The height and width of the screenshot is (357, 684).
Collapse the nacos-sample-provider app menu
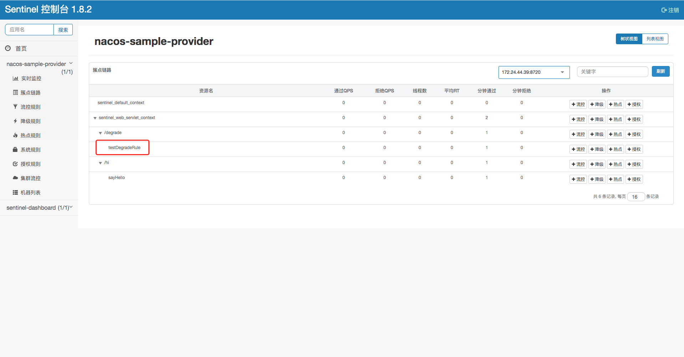71,63
